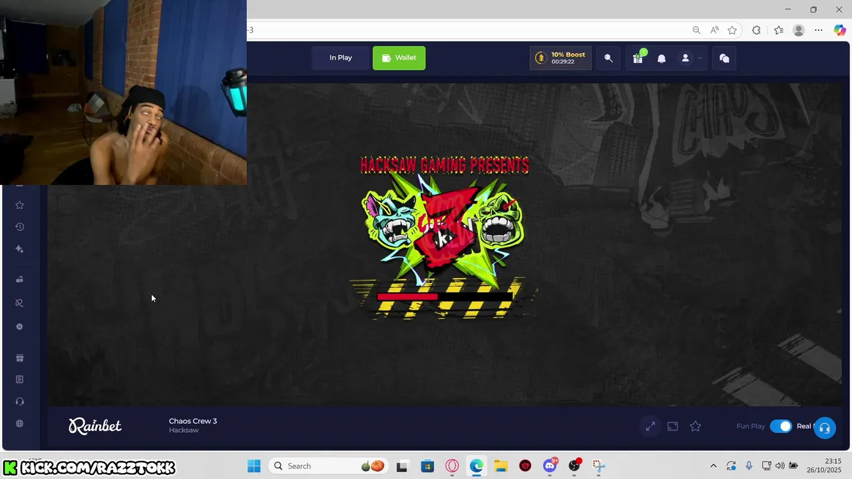The height and width of the screenshot is (479, 852).
Task: Open live support headset bubble
Action: click(x=825, y=428)
